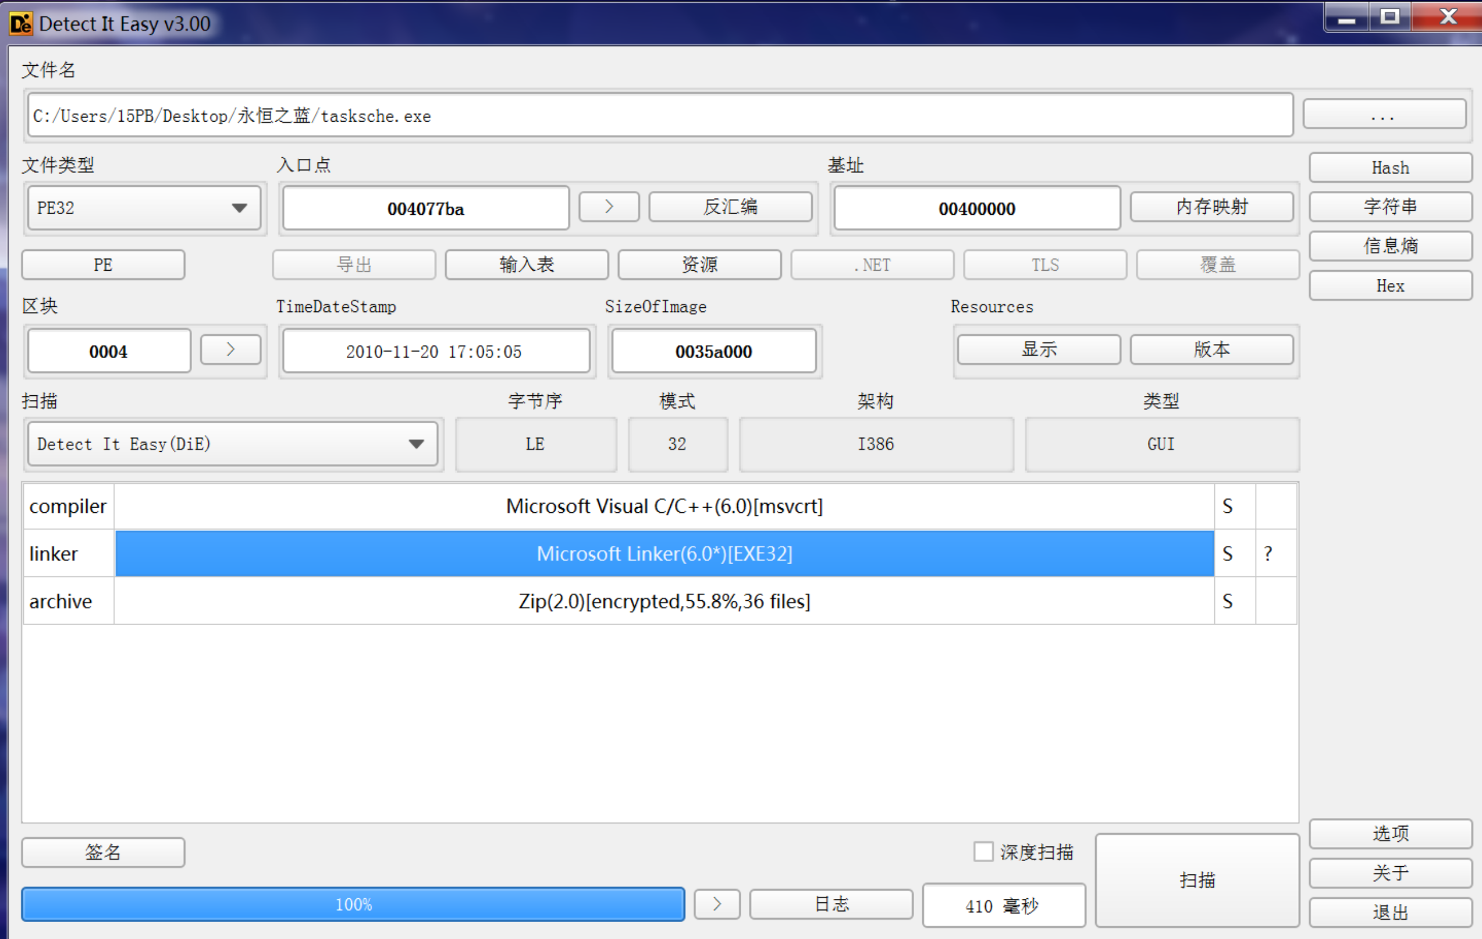
Task: Click the large 扫描 scan button
Action: (x=1197, y=880)
